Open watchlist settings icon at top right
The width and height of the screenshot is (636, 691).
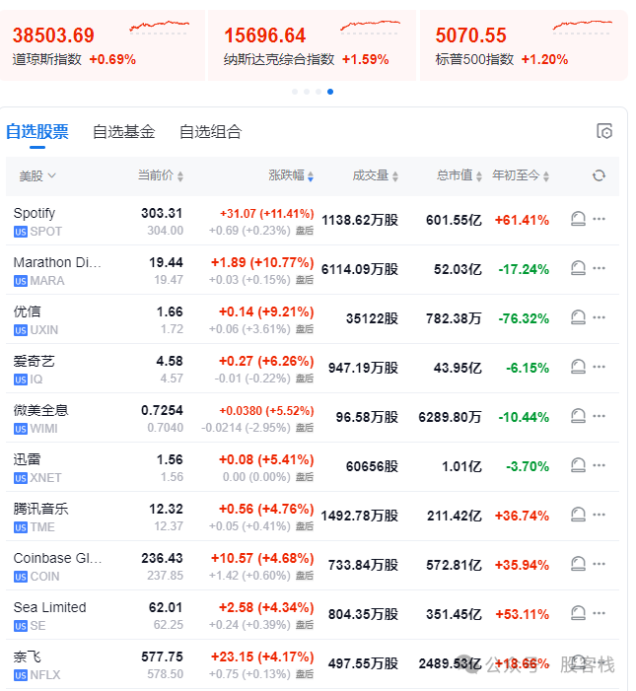click(604, 131)
